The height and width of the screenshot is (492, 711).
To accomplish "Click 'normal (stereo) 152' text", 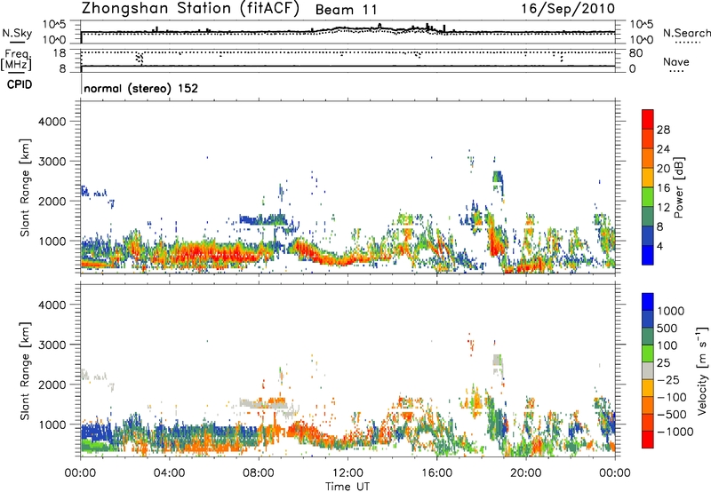I will (x=141, y=88).
